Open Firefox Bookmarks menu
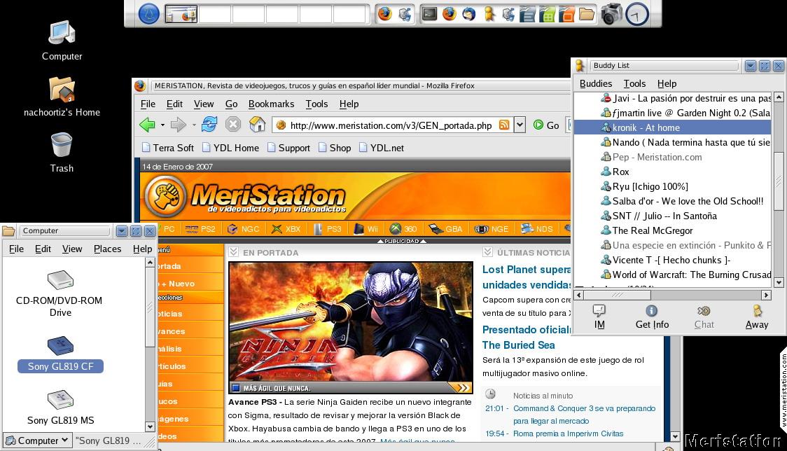Screen dimensions: 787x451 coord(271,104)
